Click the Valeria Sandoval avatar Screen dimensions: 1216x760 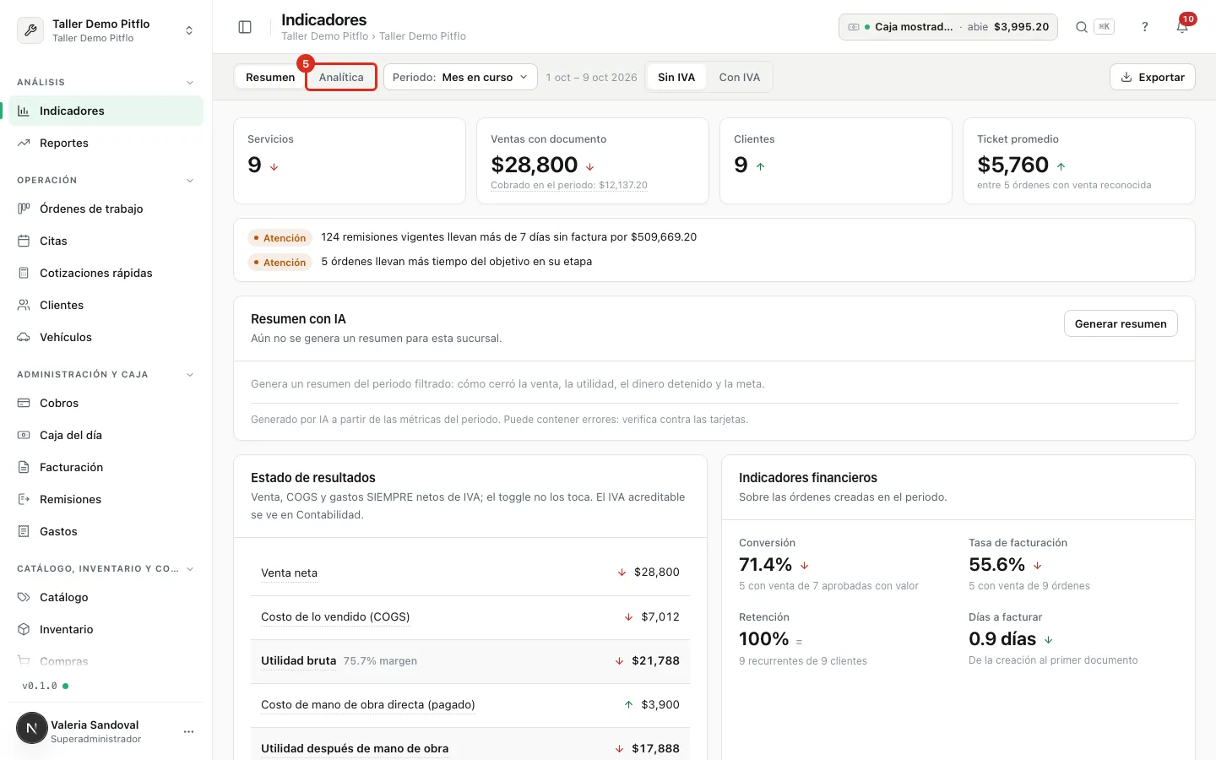pos(32,728)
